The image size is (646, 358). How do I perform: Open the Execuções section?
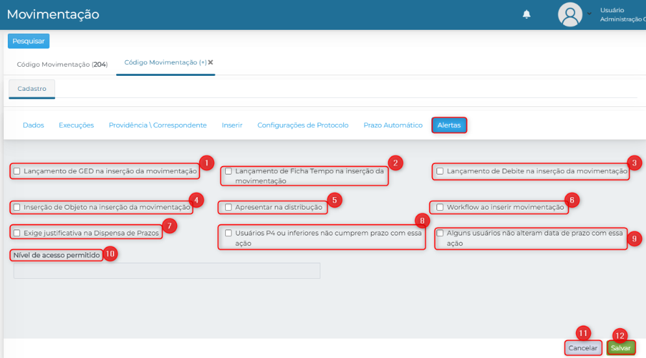tap(77, 125)
